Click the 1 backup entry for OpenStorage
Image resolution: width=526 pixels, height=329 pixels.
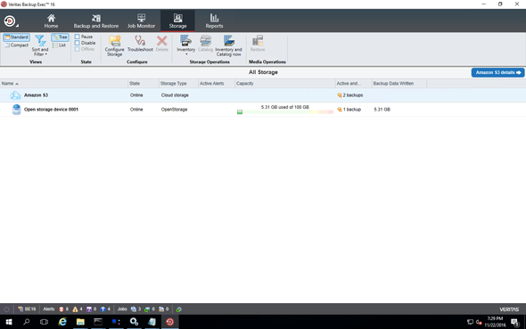(x=349, y=110)
